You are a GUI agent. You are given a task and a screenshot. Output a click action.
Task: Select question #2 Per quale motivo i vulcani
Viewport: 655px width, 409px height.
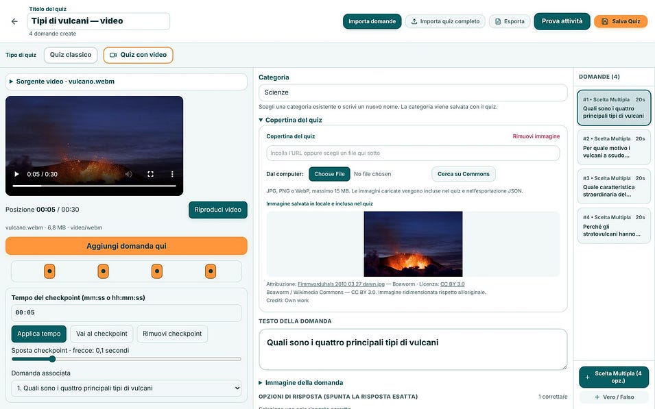(614, 147)
